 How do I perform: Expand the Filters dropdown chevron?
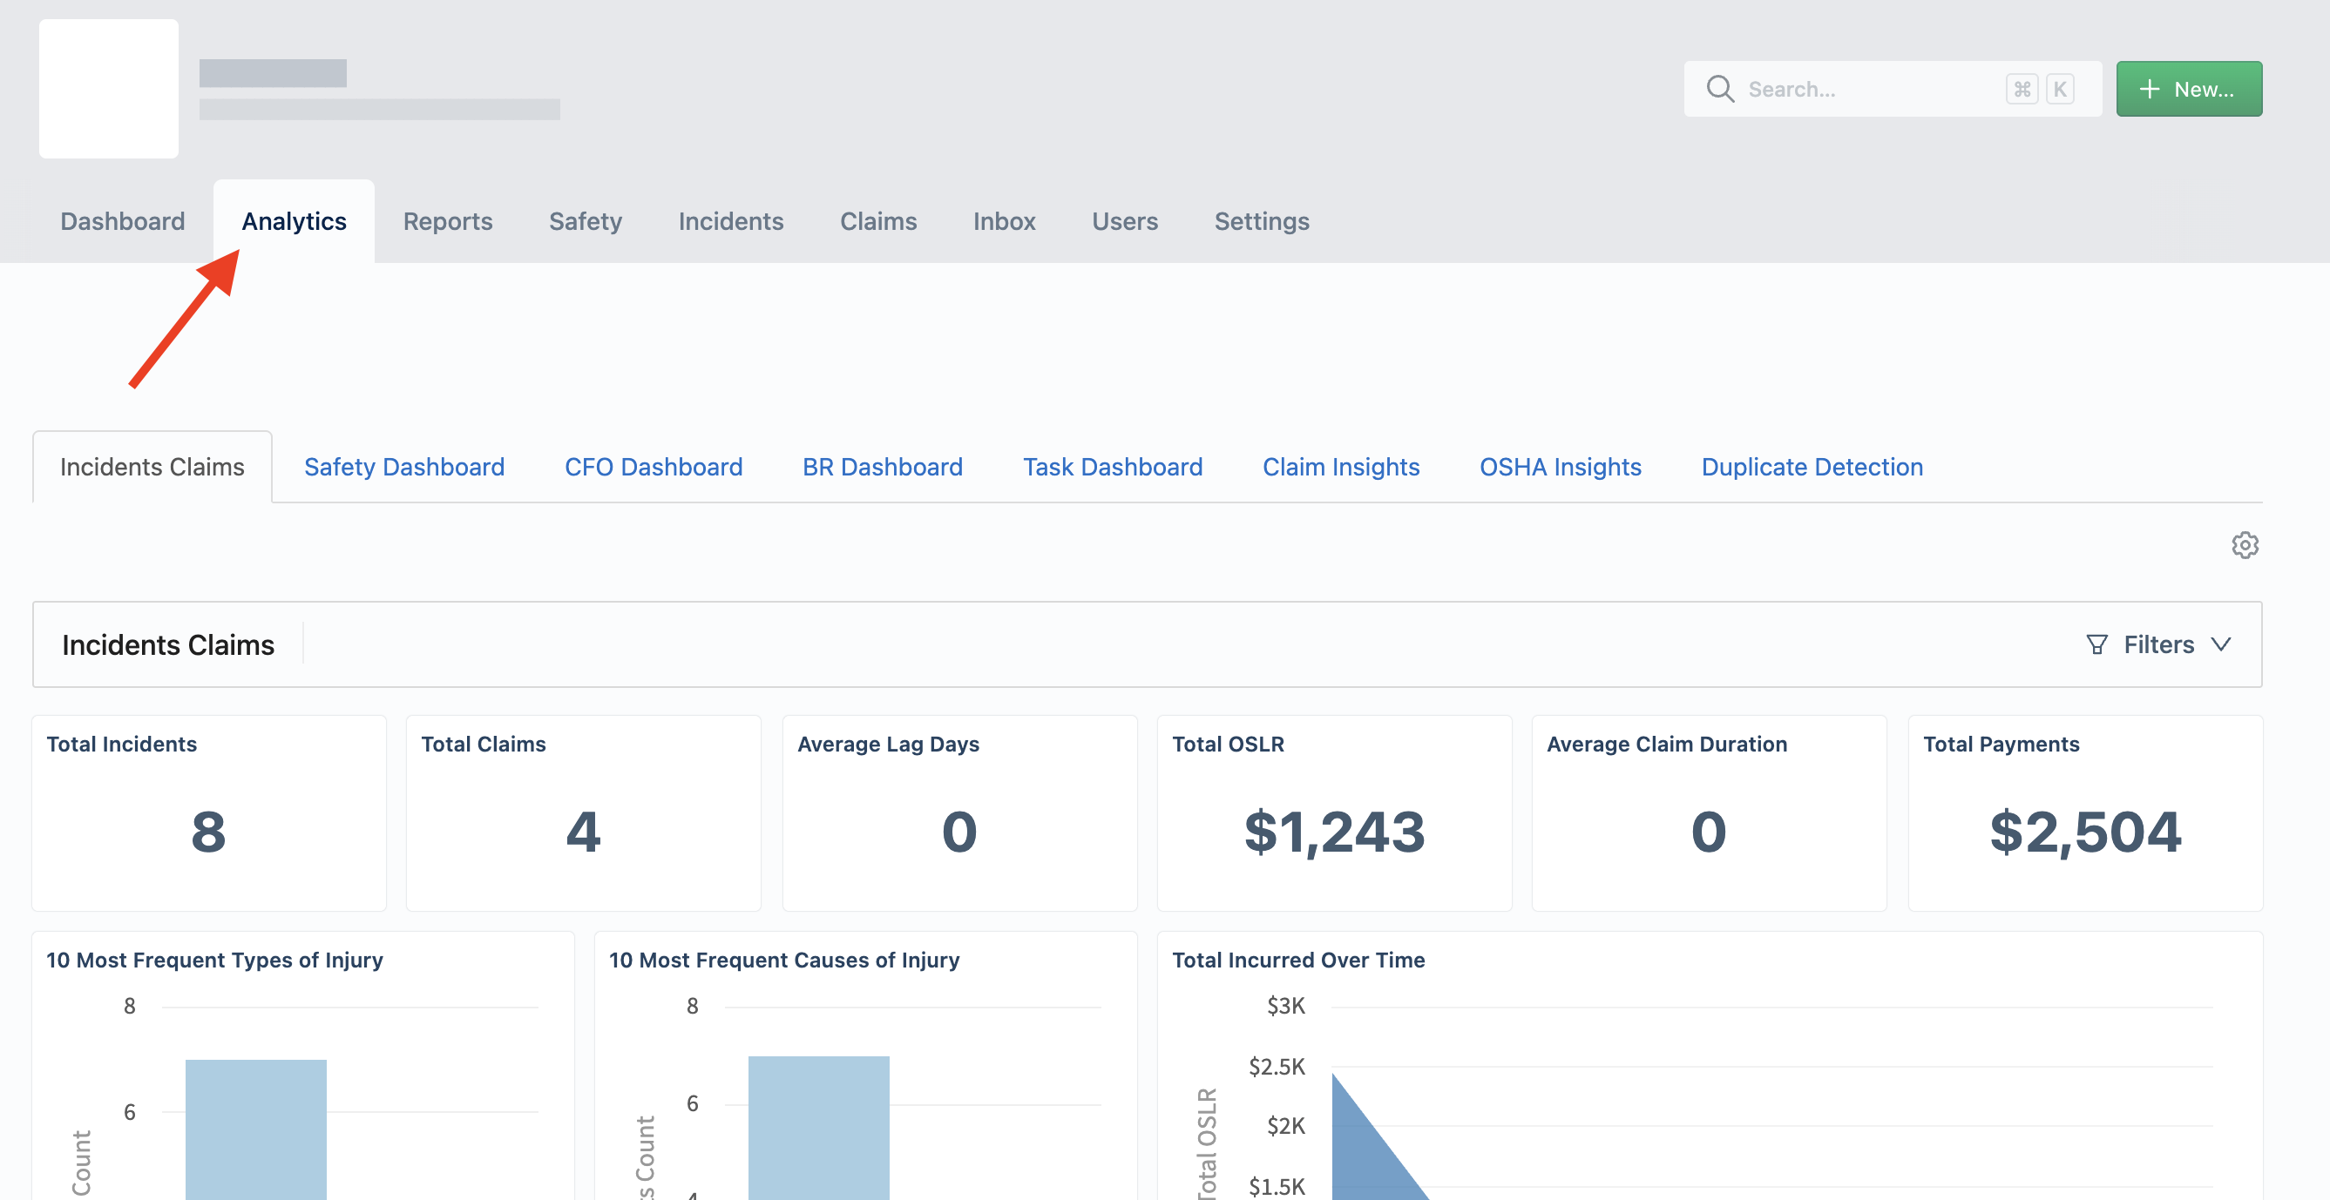(x=2220, y=644)
